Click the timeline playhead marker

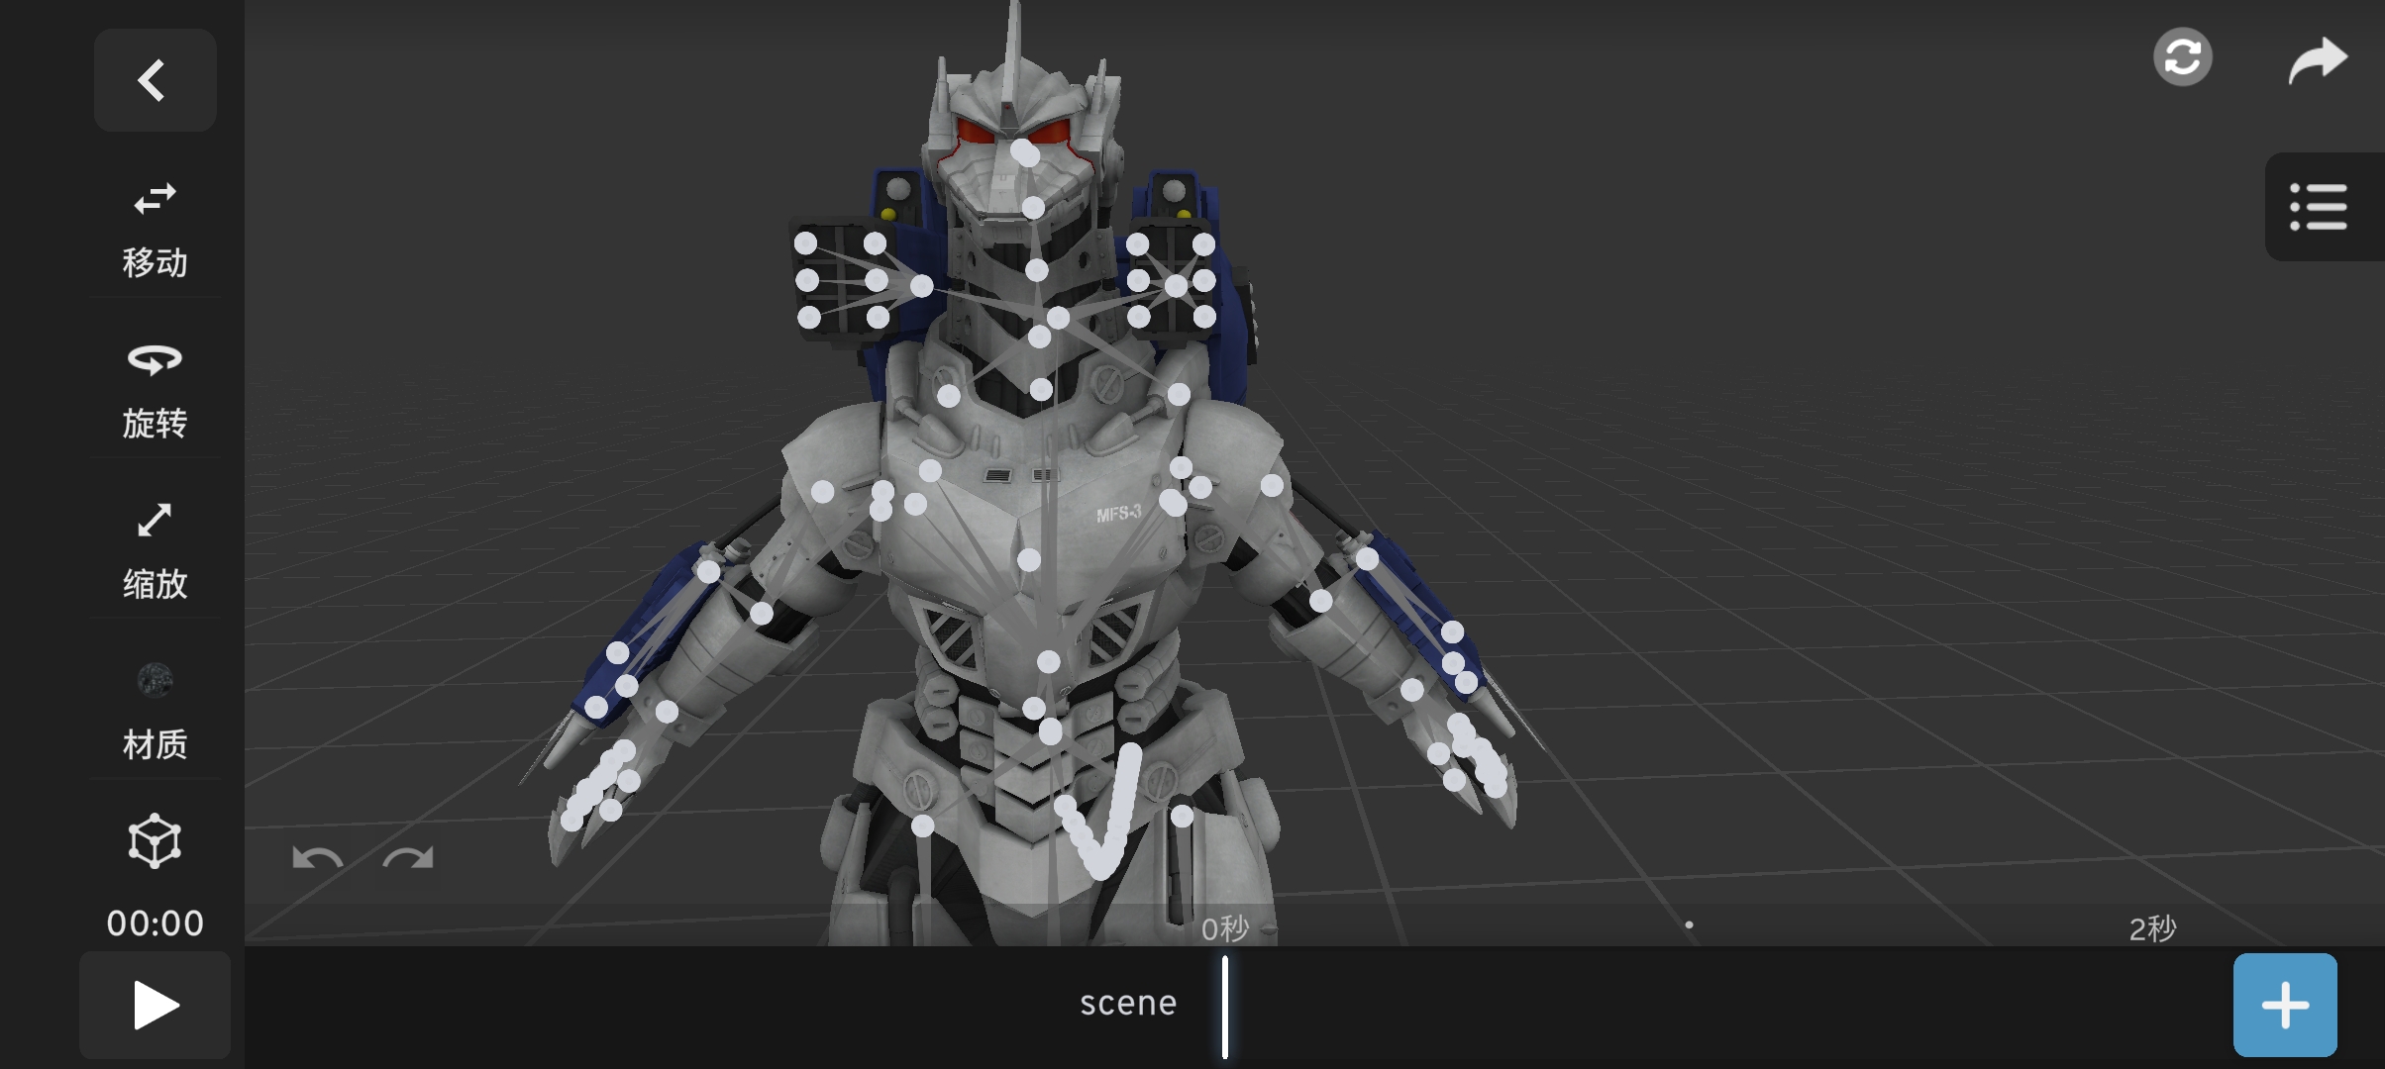(x=1225, y=1006)
